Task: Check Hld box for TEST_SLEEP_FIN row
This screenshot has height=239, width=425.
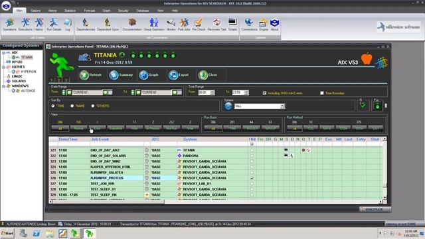Action: pos(252,195)
